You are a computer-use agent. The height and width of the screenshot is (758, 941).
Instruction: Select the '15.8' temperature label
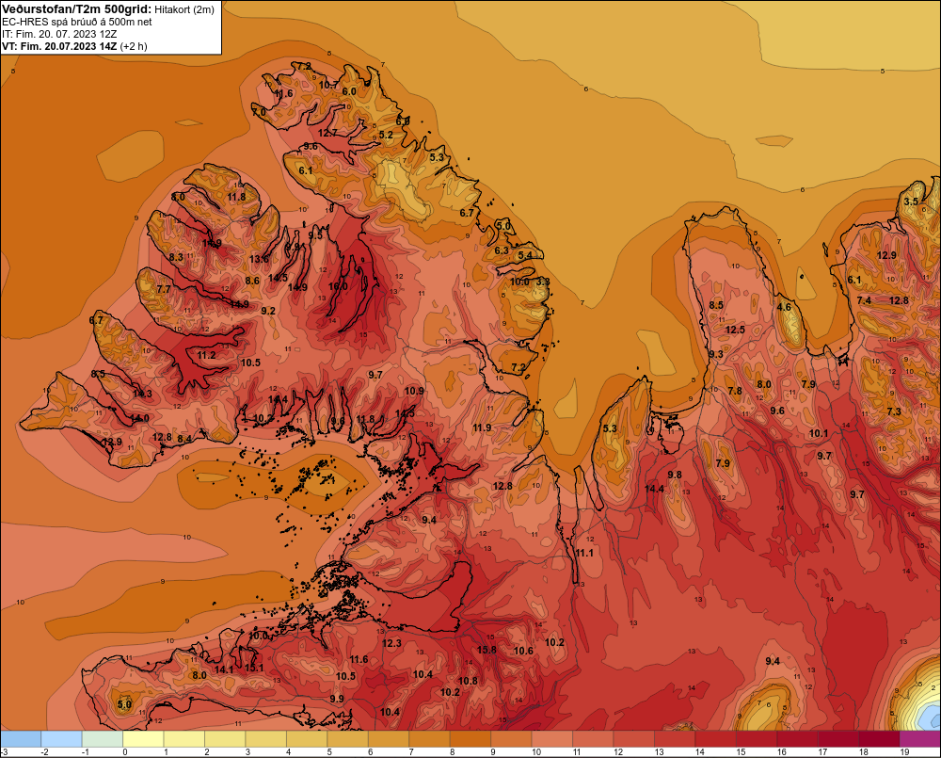tap(486, 650)
